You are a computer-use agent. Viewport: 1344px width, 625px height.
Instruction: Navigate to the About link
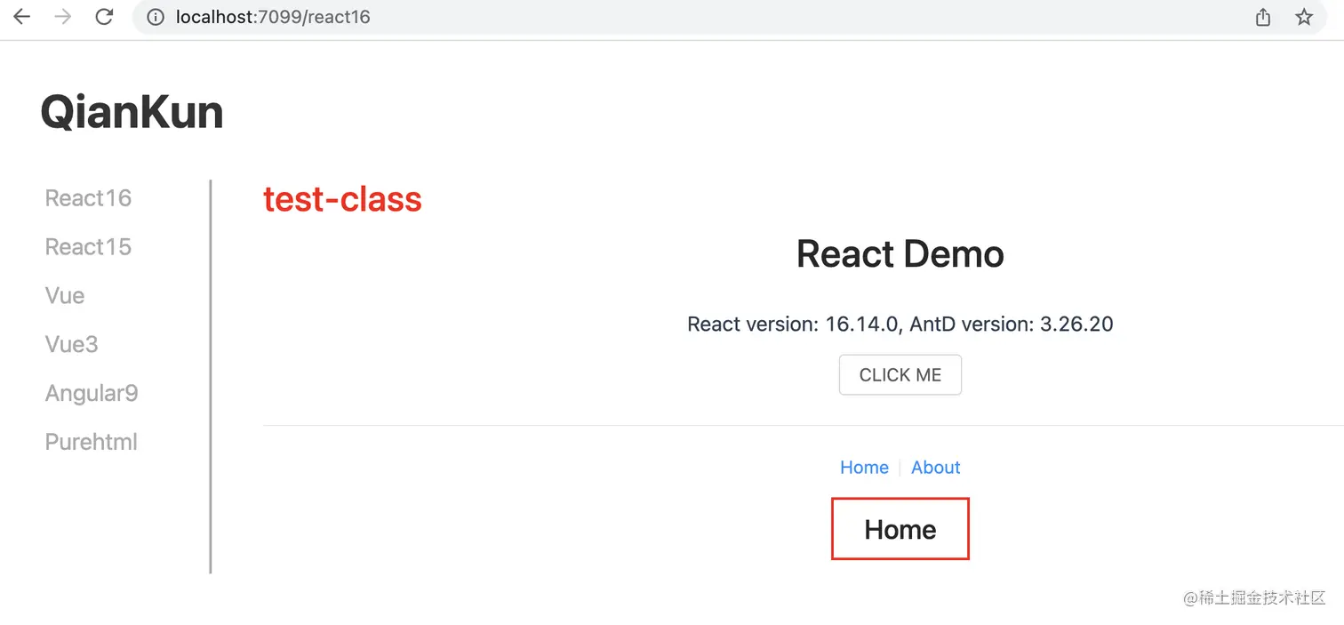[935, 468]
